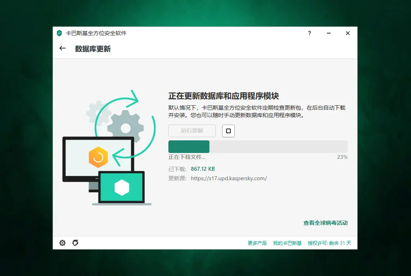The width and height of the screenshot is (411, 276).
Task: Stop the update with the square button
Action: 228,131
